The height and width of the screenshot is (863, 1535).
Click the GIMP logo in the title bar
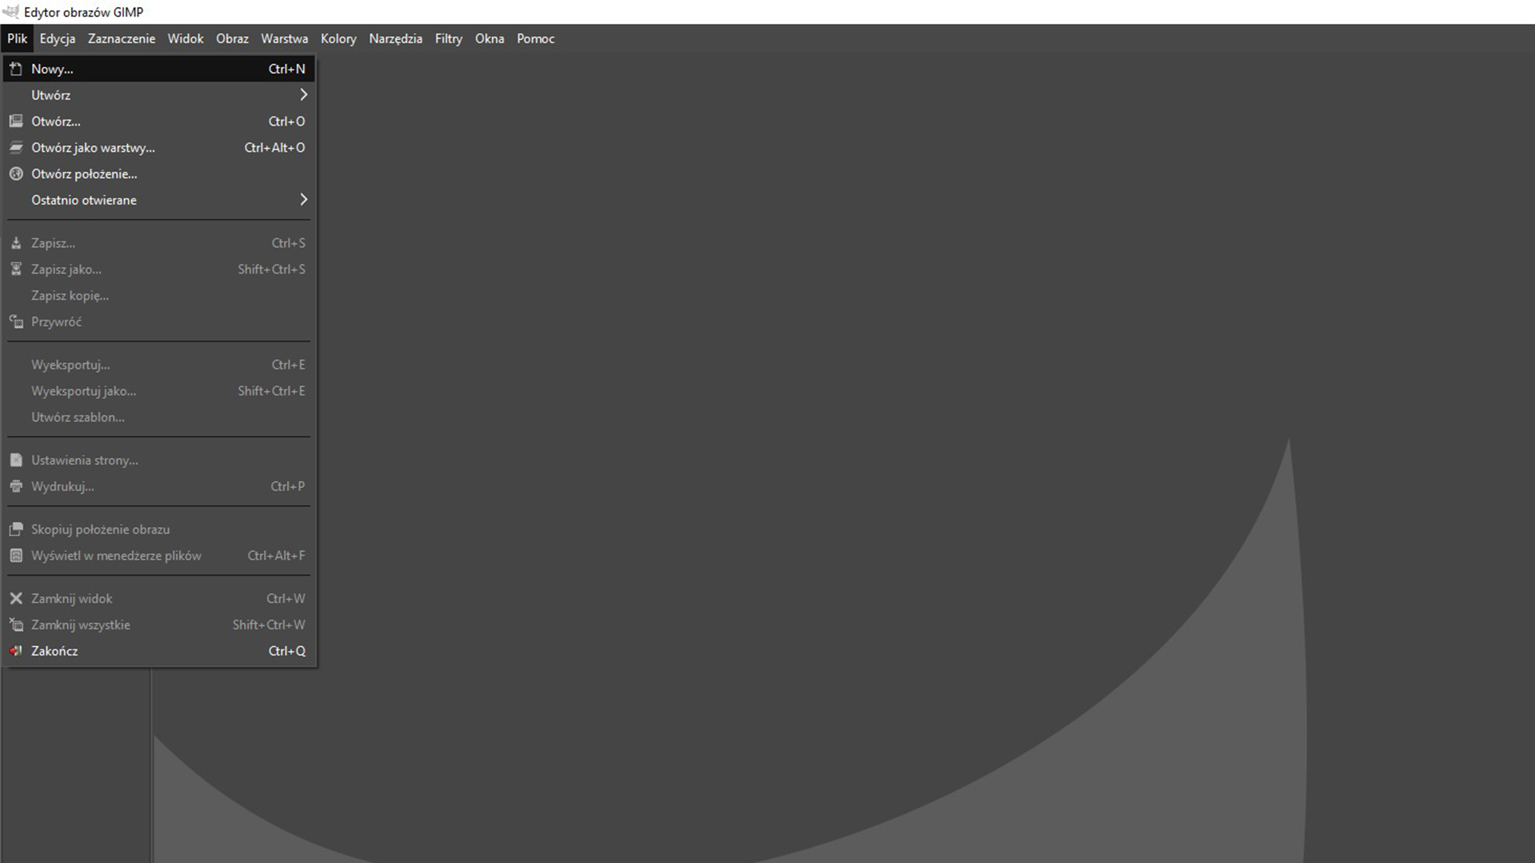[10, 12]
